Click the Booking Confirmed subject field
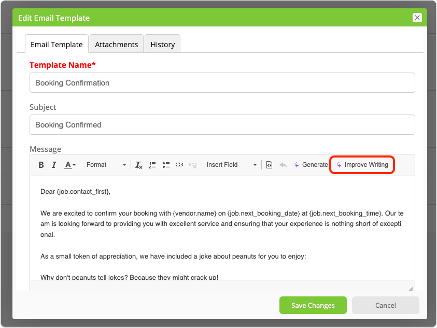The image size is (437, 328). click(222, 124)
